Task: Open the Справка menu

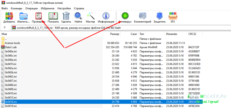Action: 79,8
